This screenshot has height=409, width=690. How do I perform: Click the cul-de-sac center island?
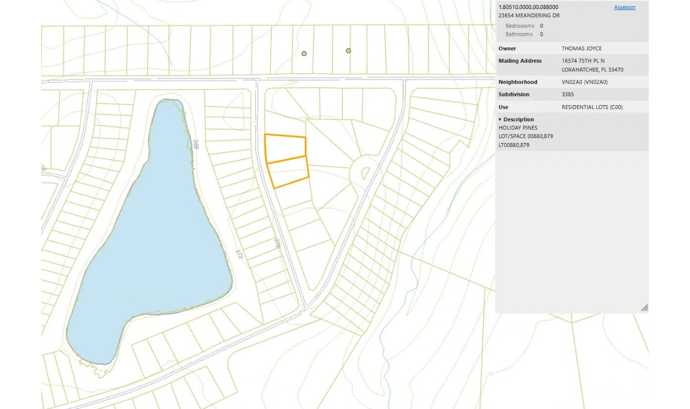(366, 173)
